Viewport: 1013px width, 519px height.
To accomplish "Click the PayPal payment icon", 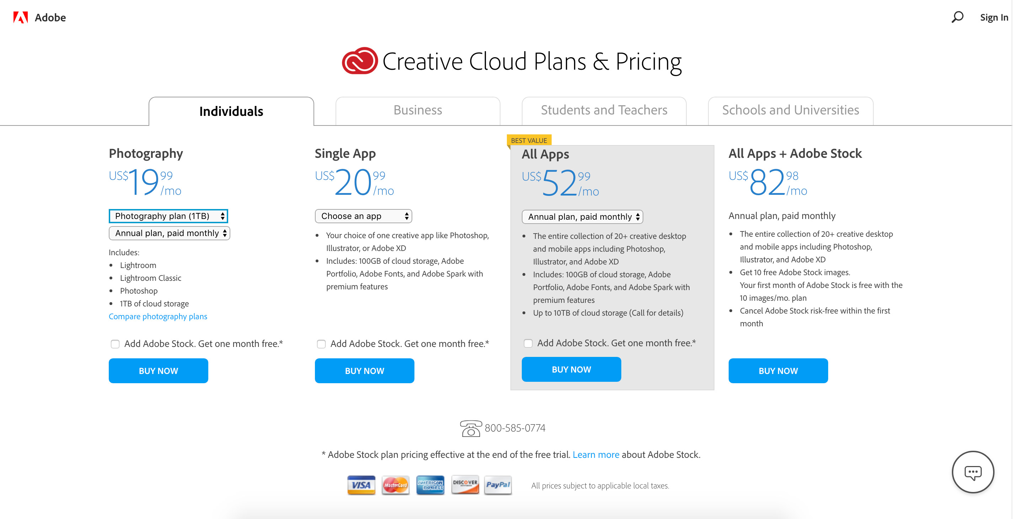I will tap(498, 485).
